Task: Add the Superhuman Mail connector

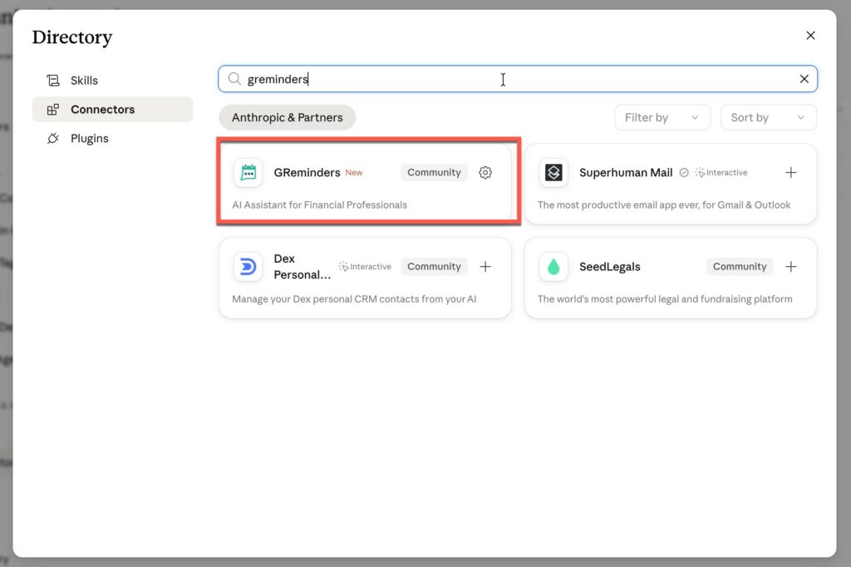Action: click(x=791, y=173)
